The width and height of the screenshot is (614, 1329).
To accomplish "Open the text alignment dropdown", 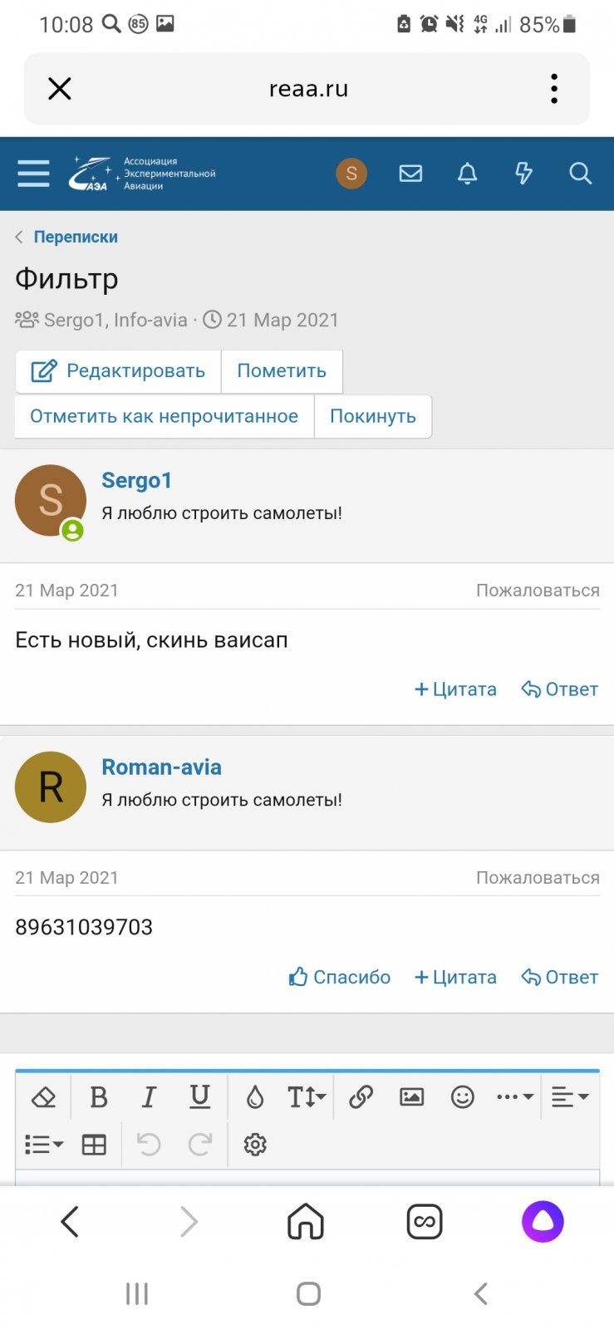I will pos(571,1096).
